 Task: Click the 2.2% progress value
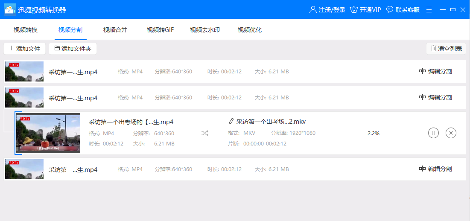pos(374,134)
